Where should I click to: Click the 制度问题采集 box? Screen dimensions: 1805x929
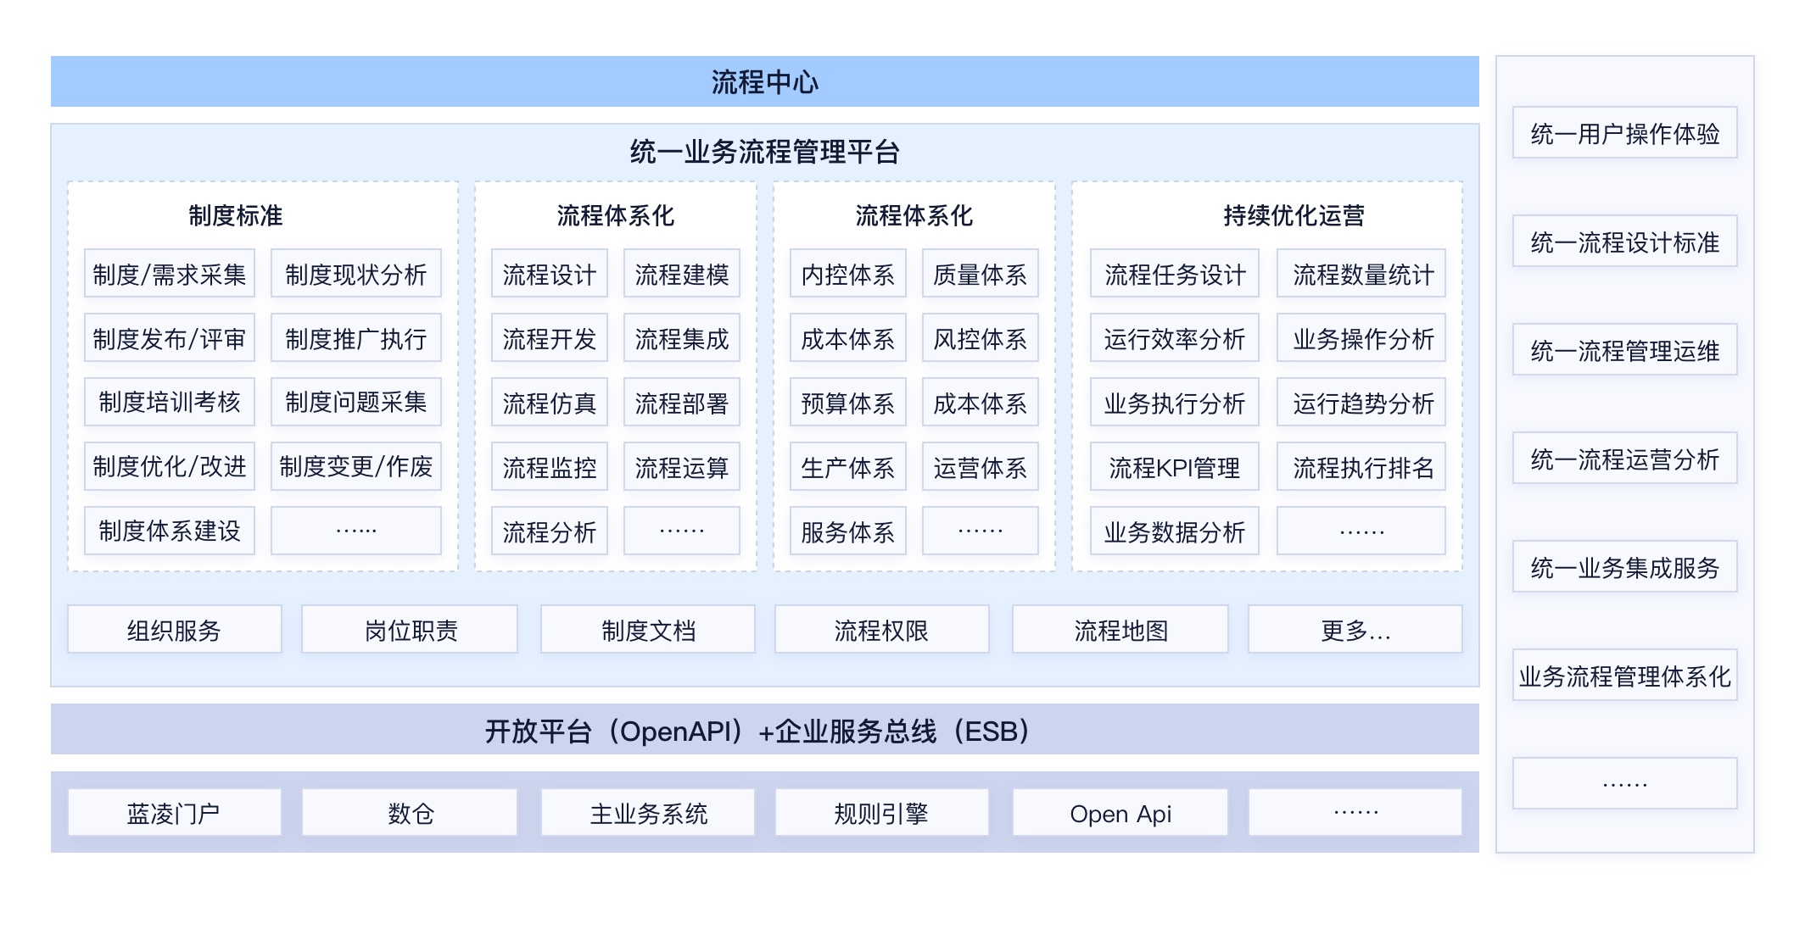pyautogui.click(x=356, y=402)
